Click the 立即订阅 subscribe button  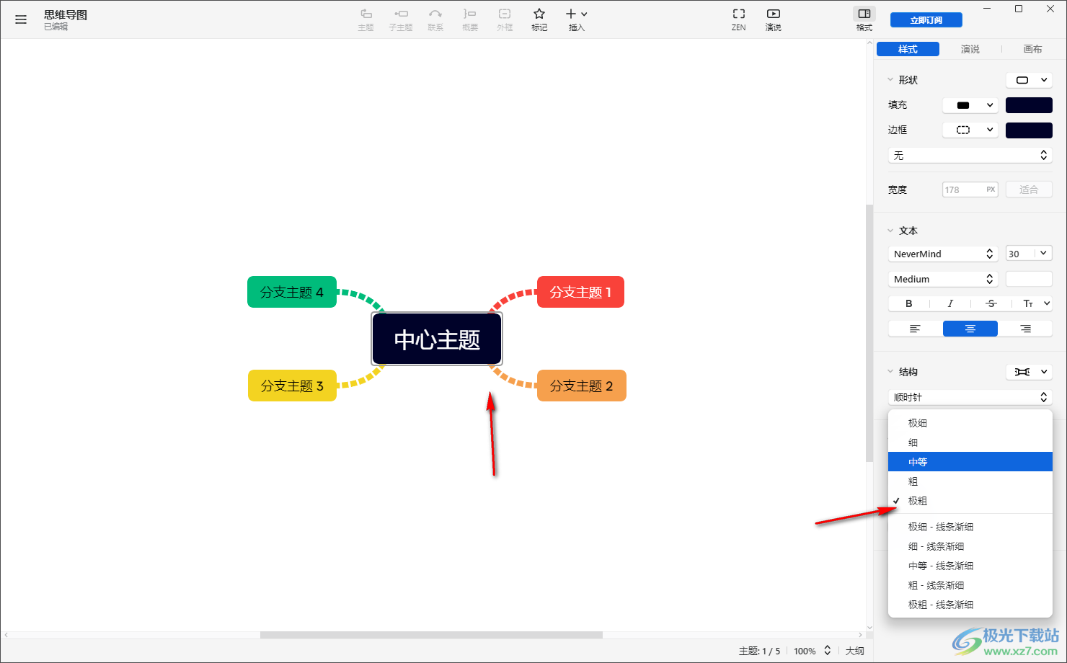(x=926, y=20)
